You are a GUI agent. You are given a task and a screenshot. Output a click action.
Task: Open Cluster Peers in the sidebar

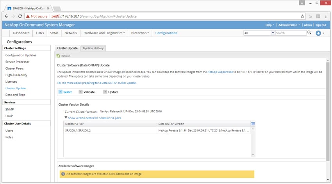14,69
